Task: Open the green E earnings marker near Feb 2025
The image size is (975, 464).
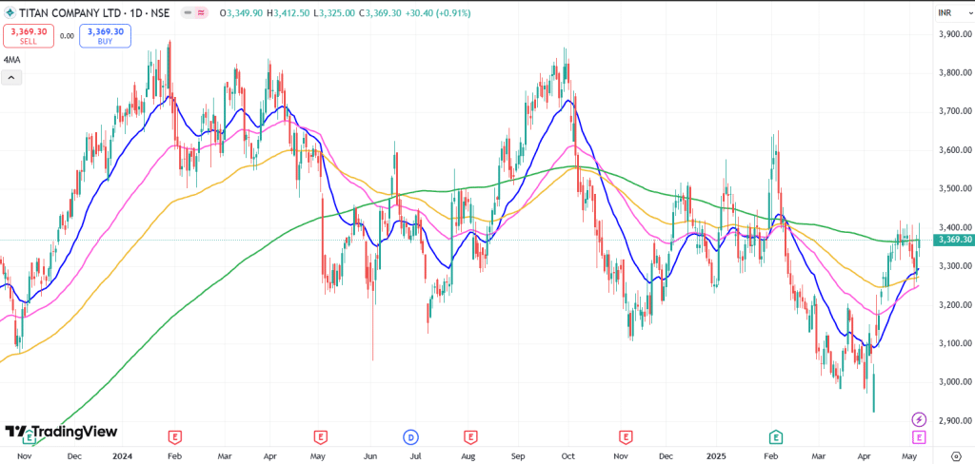Action: click(x=775, y=437)
